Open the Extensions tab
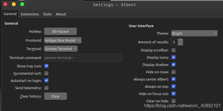Viewport: 223px width, 111px height. pos(30,14)
